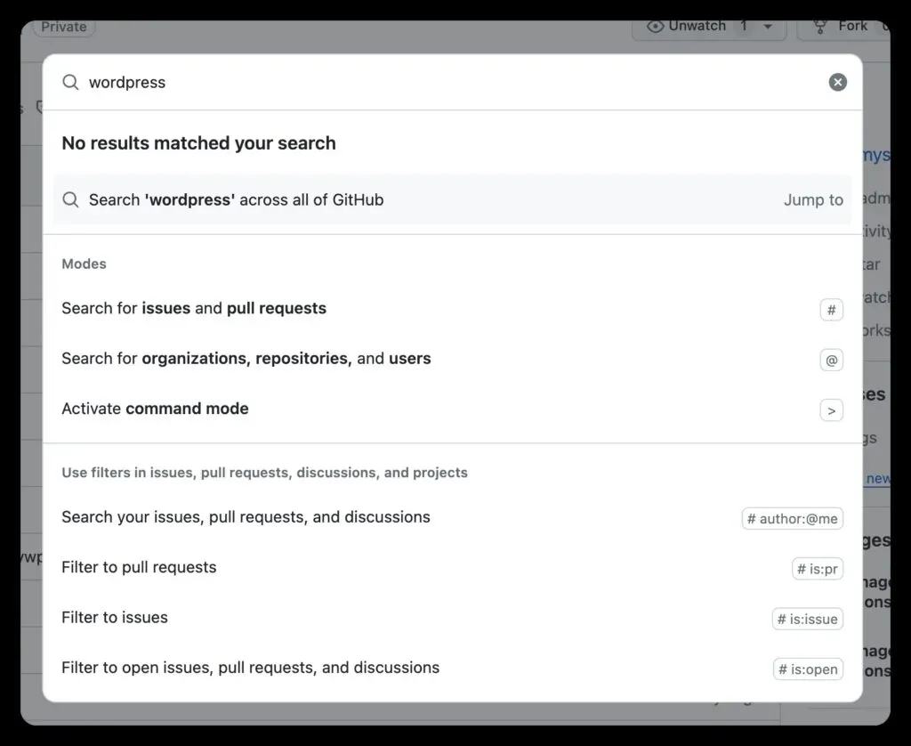The height and width of the screenshot is (746, 911).
Task: Click the magnifier icon in the search input
Action: (70, 82)
